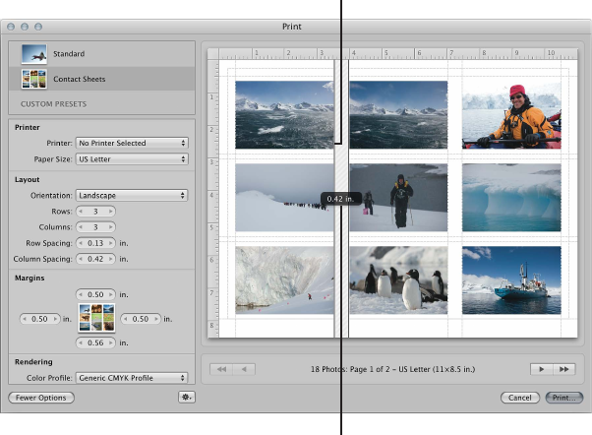Select the Standard preset

tap(69, 54)
